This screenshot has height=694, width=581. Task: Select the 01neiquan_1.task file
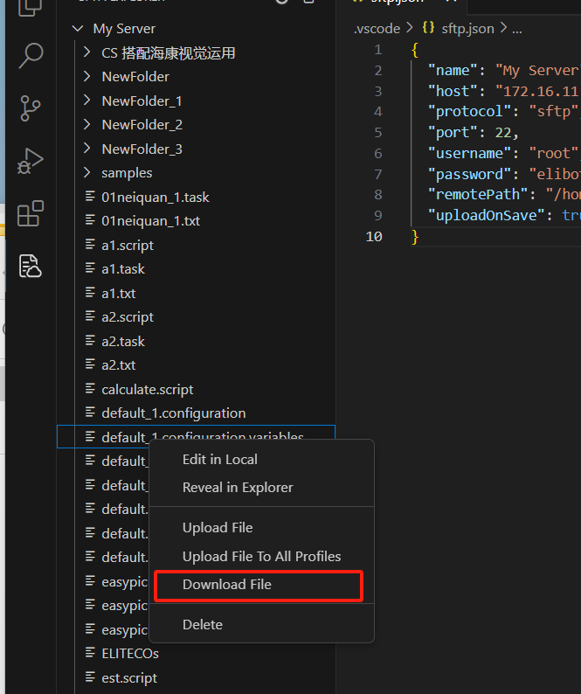pos(155,197)
